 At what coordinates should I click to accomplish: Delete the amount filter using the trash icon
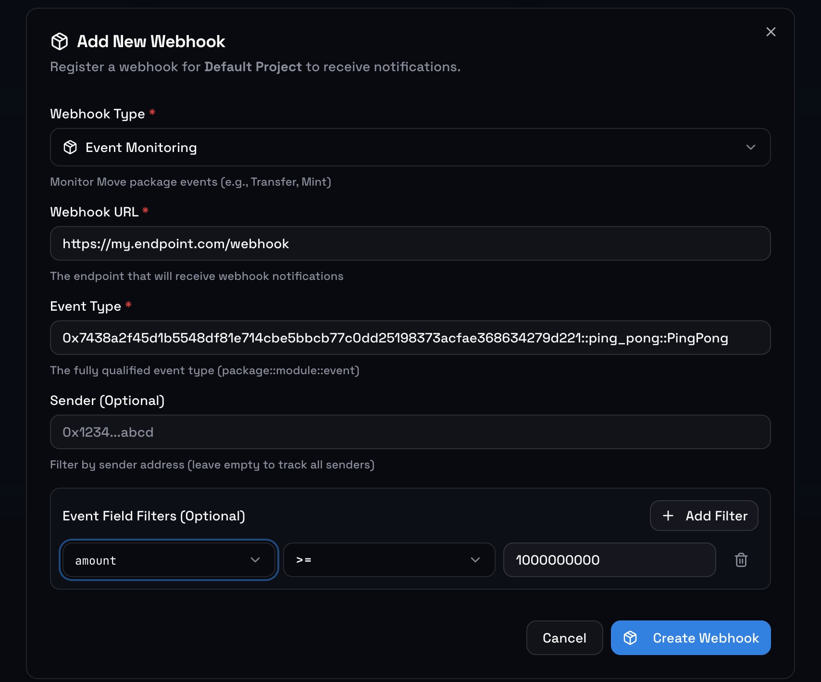[x=741, y=560]
